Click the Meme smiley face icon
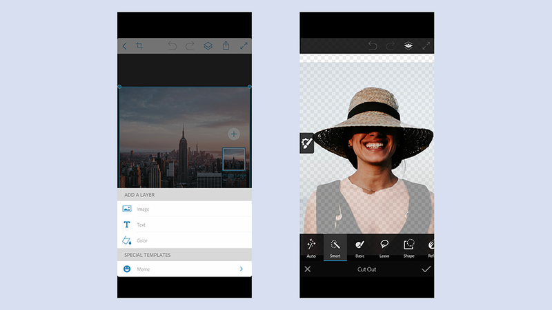This screenshot has width=552, height=310. coord(127,269)
